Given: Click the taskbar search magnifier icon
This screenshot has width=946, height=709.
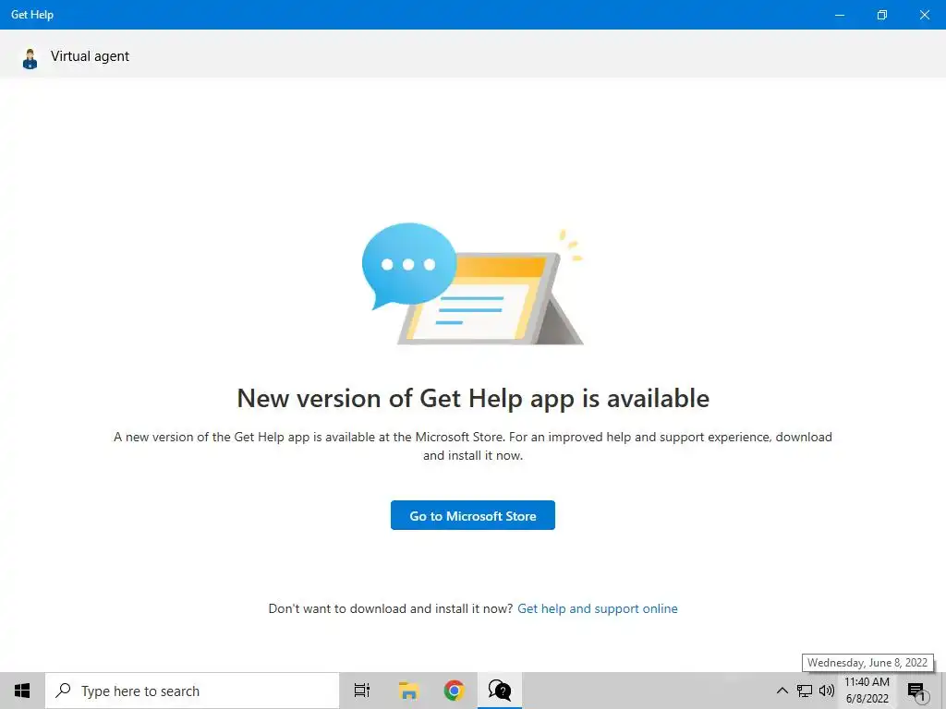Looking at the screenshot, I should [64, 691].
